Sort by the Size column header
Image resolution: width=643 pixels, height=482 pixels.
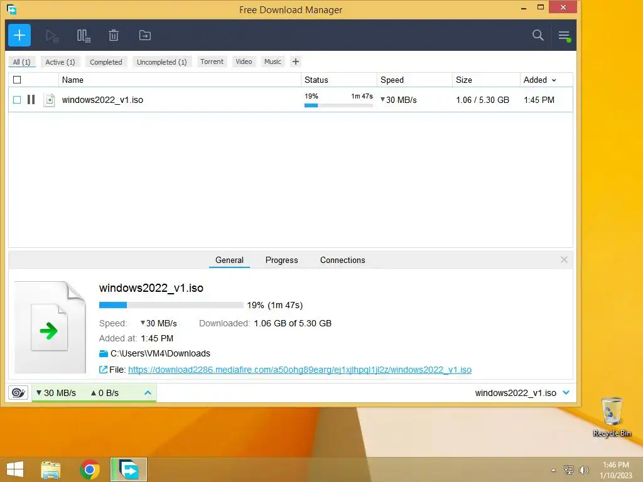tap(486, 80)
